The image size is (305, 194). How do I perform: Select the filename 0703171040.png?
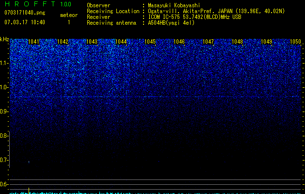coord(25,13)
